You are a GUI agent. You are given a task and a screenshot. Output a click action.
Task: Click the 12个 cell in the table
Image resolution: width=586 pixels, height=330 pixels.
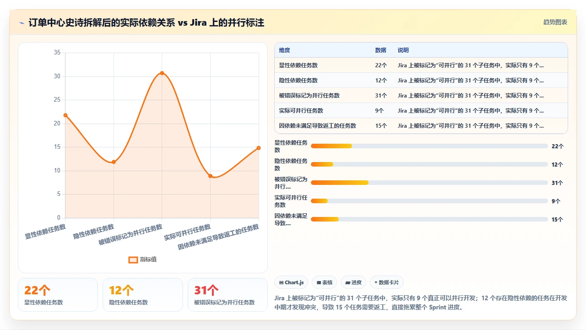[381, 81]
